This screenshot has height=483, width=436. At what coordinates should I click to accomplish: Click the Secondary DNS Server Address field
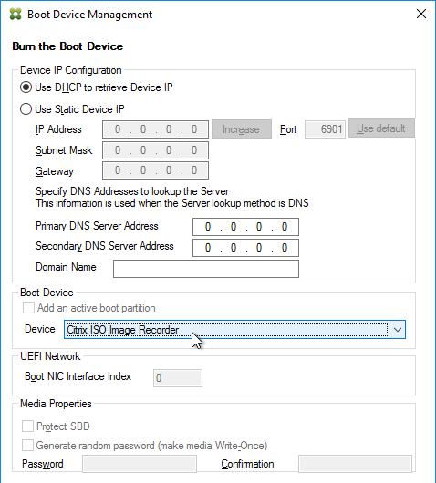point(245,248)
